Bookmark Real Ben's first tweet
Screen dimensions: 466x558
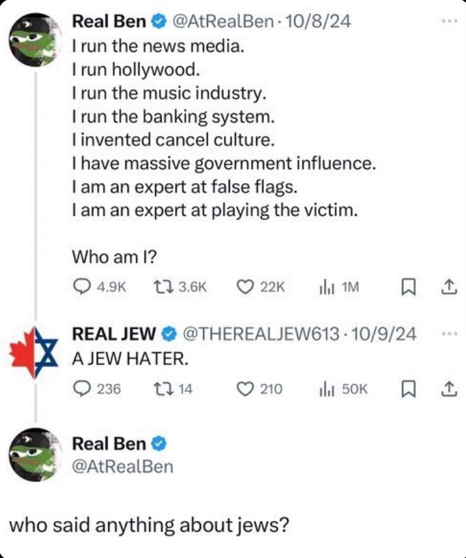coord(408,287)
